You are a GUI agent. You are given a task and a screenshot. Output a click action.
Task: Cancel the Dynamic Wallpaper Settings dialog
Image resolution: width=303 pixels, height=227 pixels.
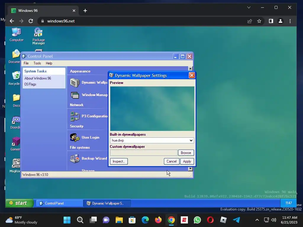pyautogui.click(x=172, y=161)
